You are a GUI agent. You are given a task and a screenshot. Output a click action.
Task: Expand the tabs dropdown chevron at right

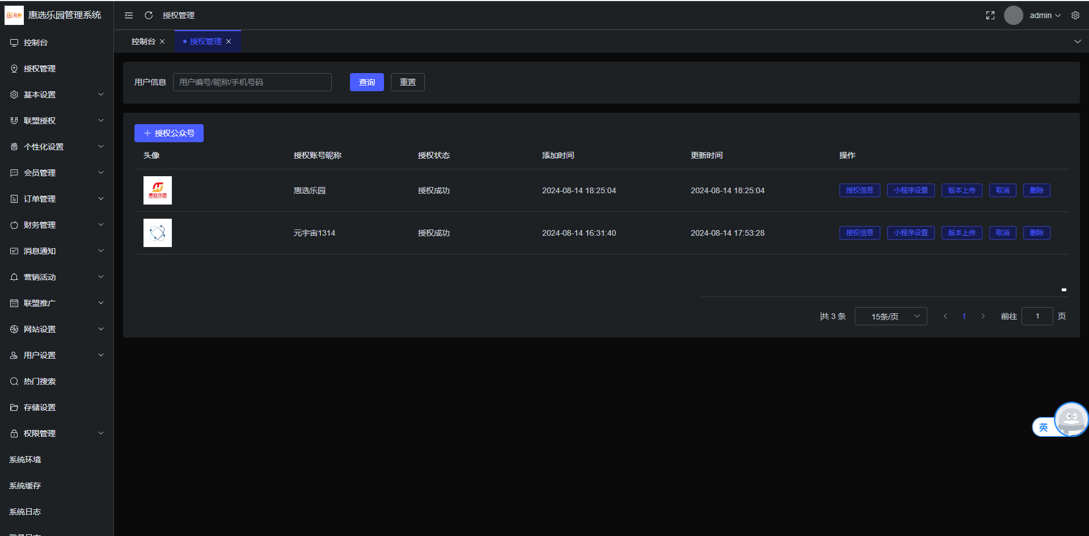pyautogui.click(x=1078, y=41)
